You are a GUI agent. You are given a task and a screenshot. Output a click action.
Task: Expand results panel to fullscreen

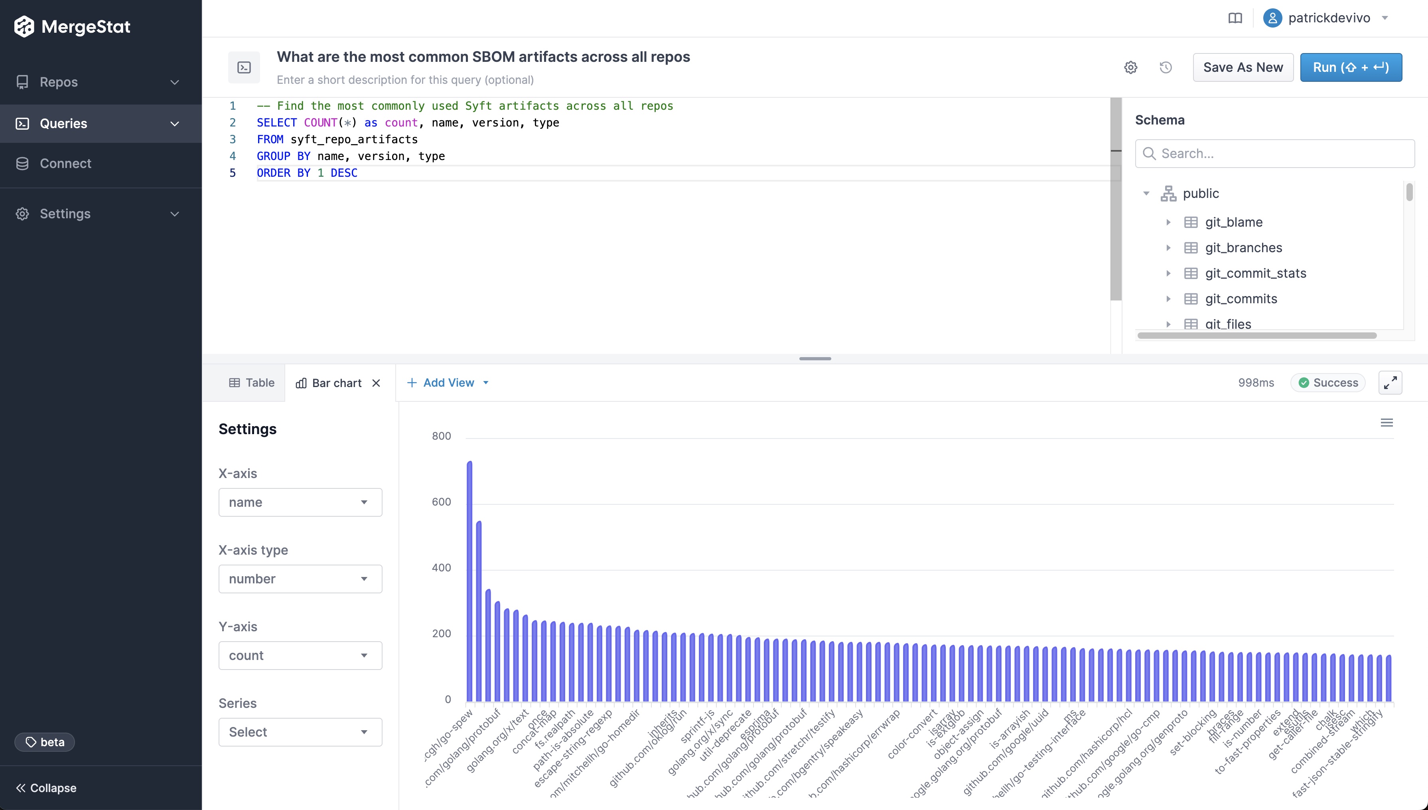pyautogui.click(x=1390, y=383)
